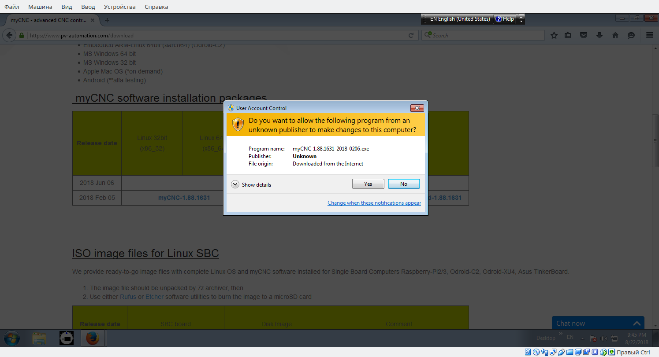Open the Firefox downloads arrow icon

point(599,35)
